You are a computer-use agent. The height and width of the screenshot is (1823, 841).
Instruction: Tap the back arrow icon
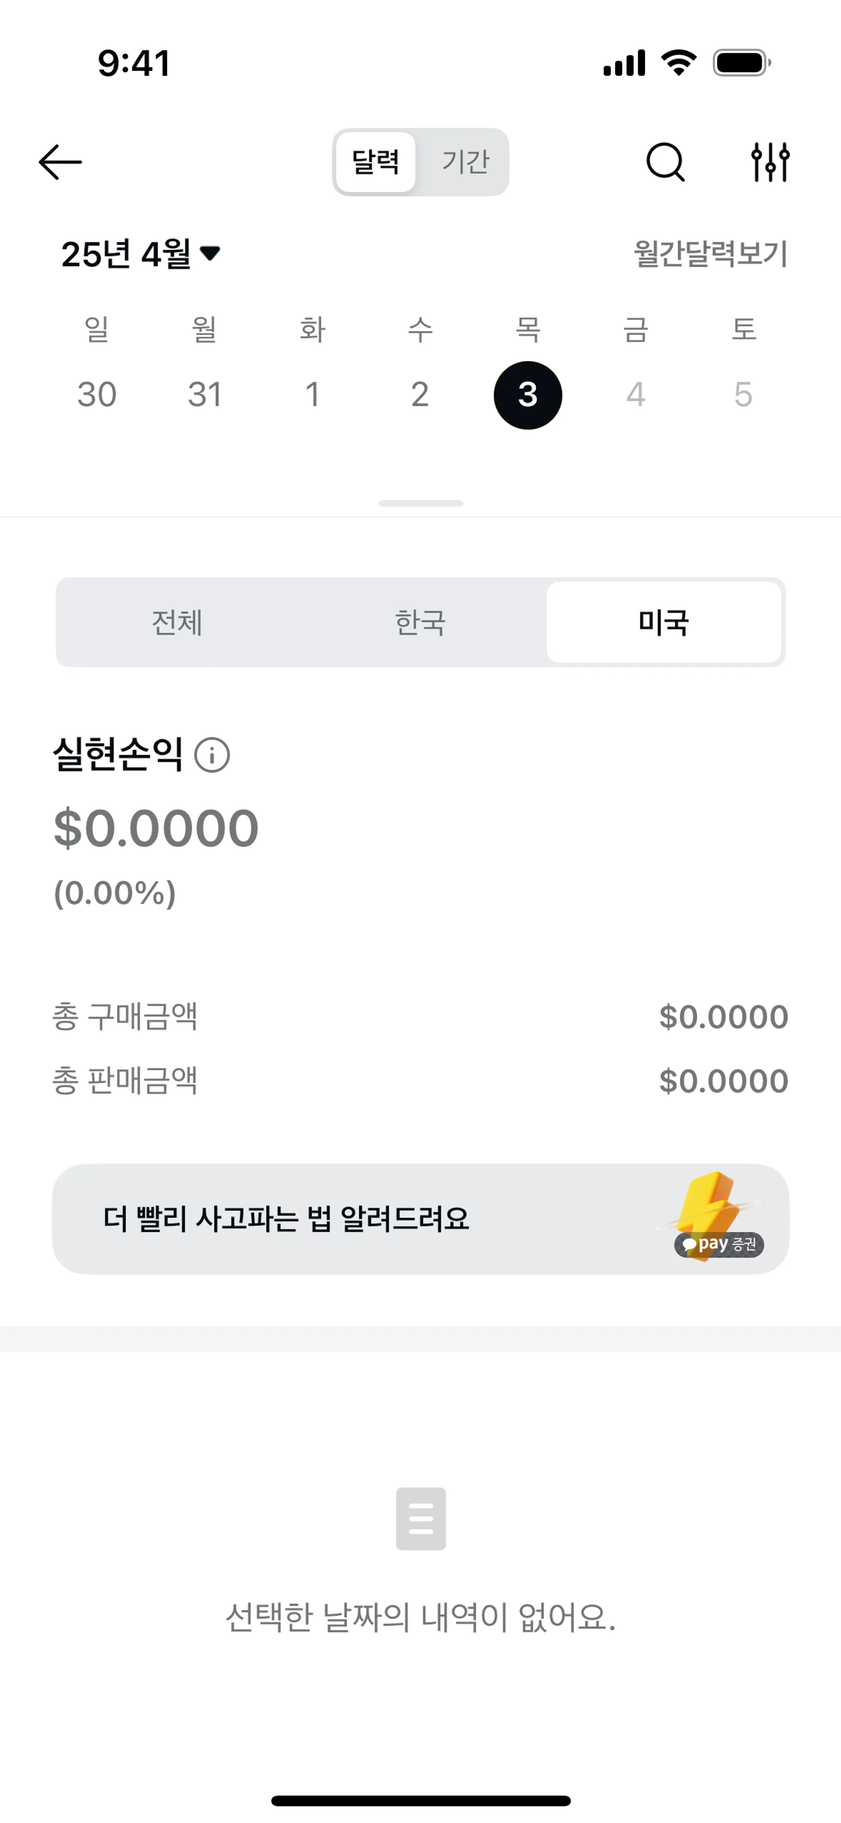[x=60, y=162]
